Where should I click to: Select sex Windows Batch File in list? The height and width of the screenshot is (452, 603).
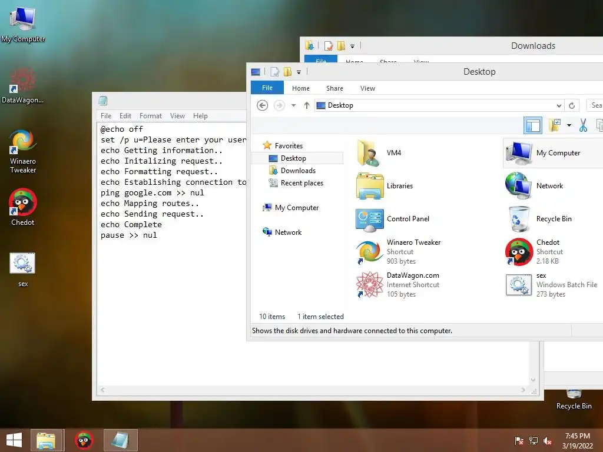coord(551,285)
